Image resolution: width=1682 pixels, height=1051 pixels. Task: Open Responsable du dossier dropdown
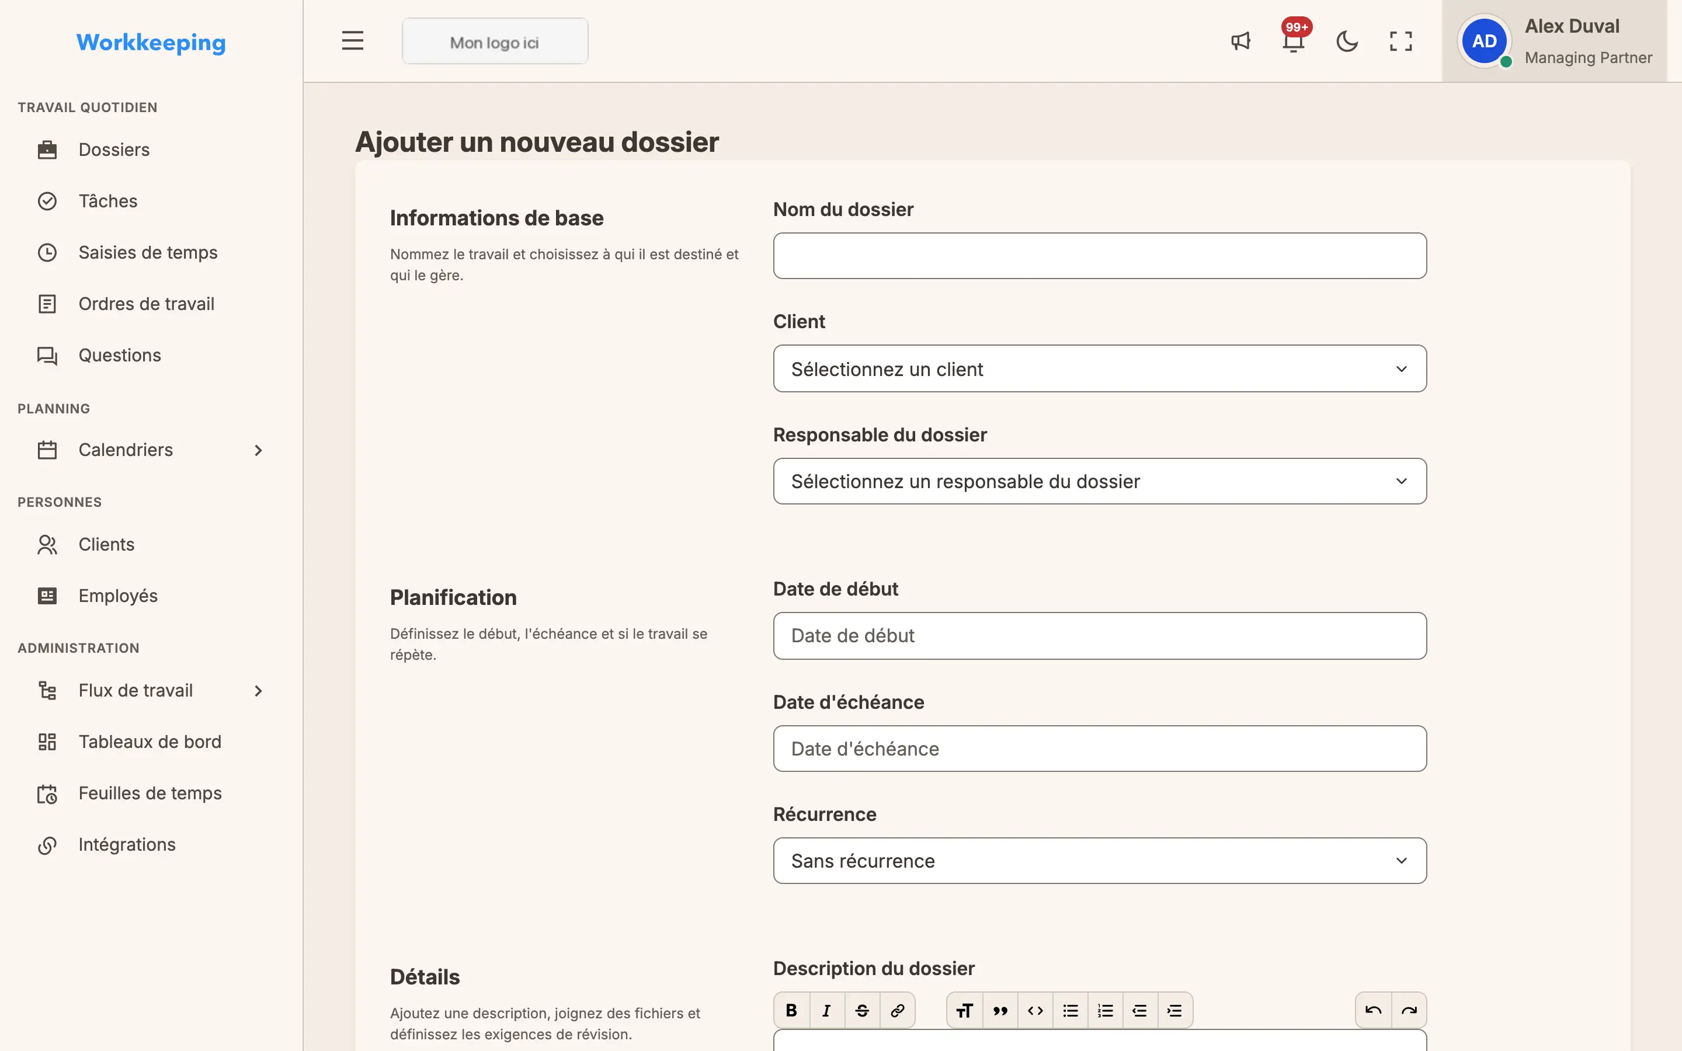pos(1100,481)
